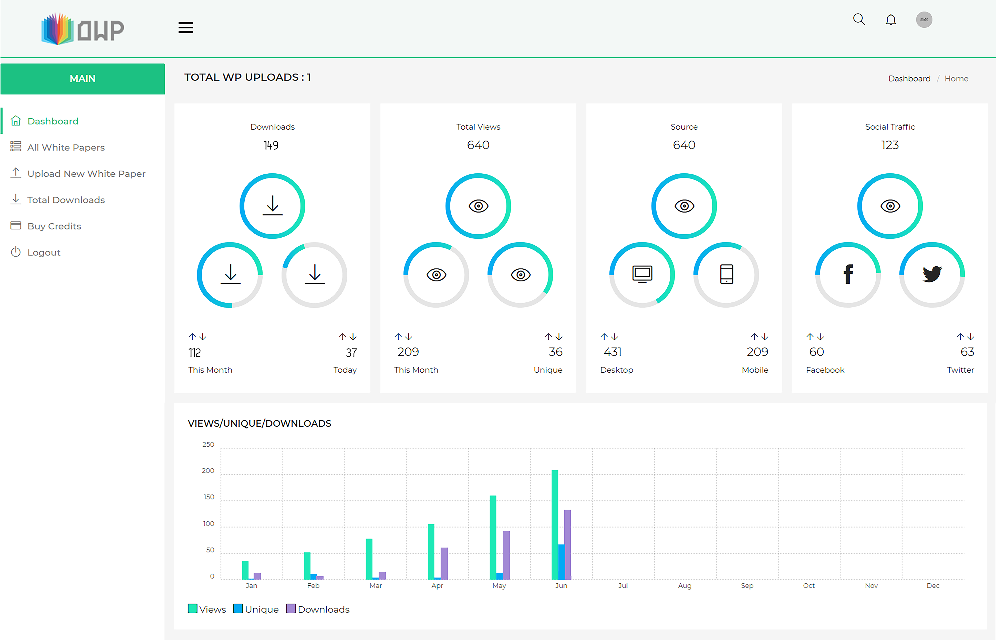Open All White Papers in sidebar
The height and width of the screenshot is (640, 996).
click(x=66, y=147)
